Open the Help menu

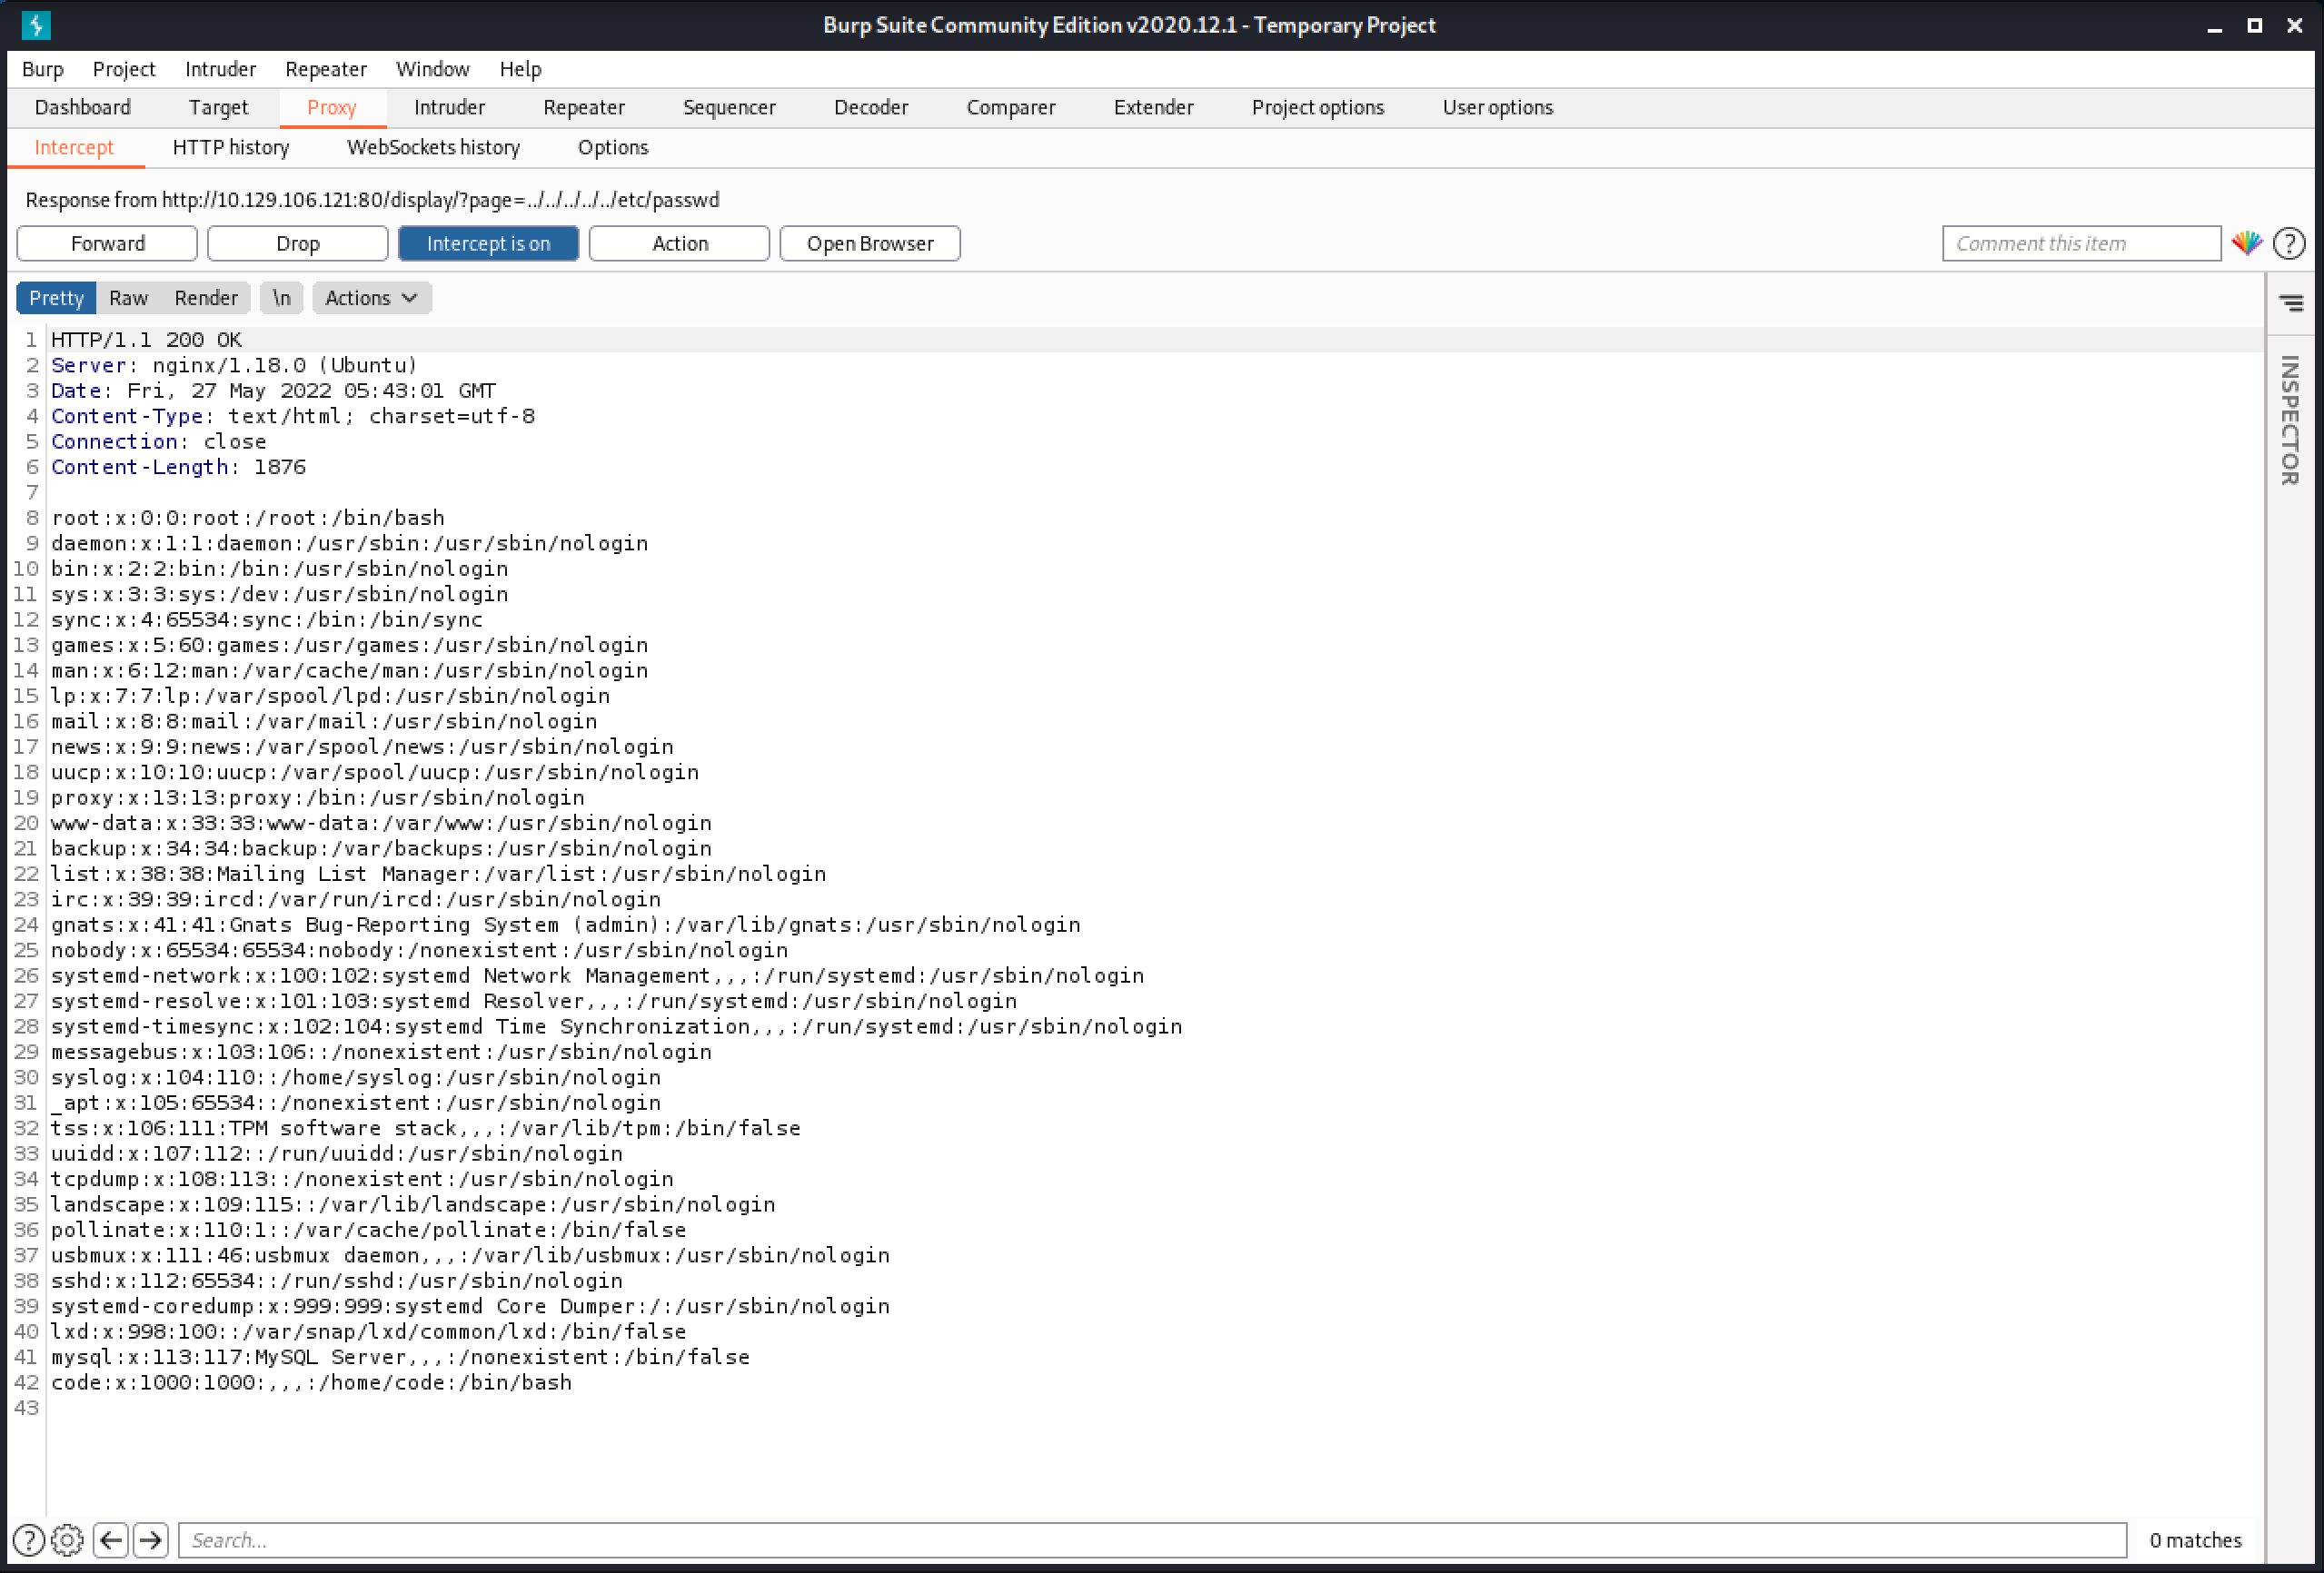520,69
